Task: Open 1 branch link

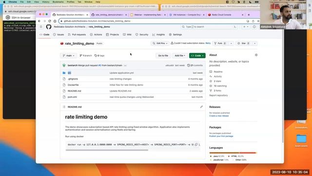Action: click(x=86, y=55)
